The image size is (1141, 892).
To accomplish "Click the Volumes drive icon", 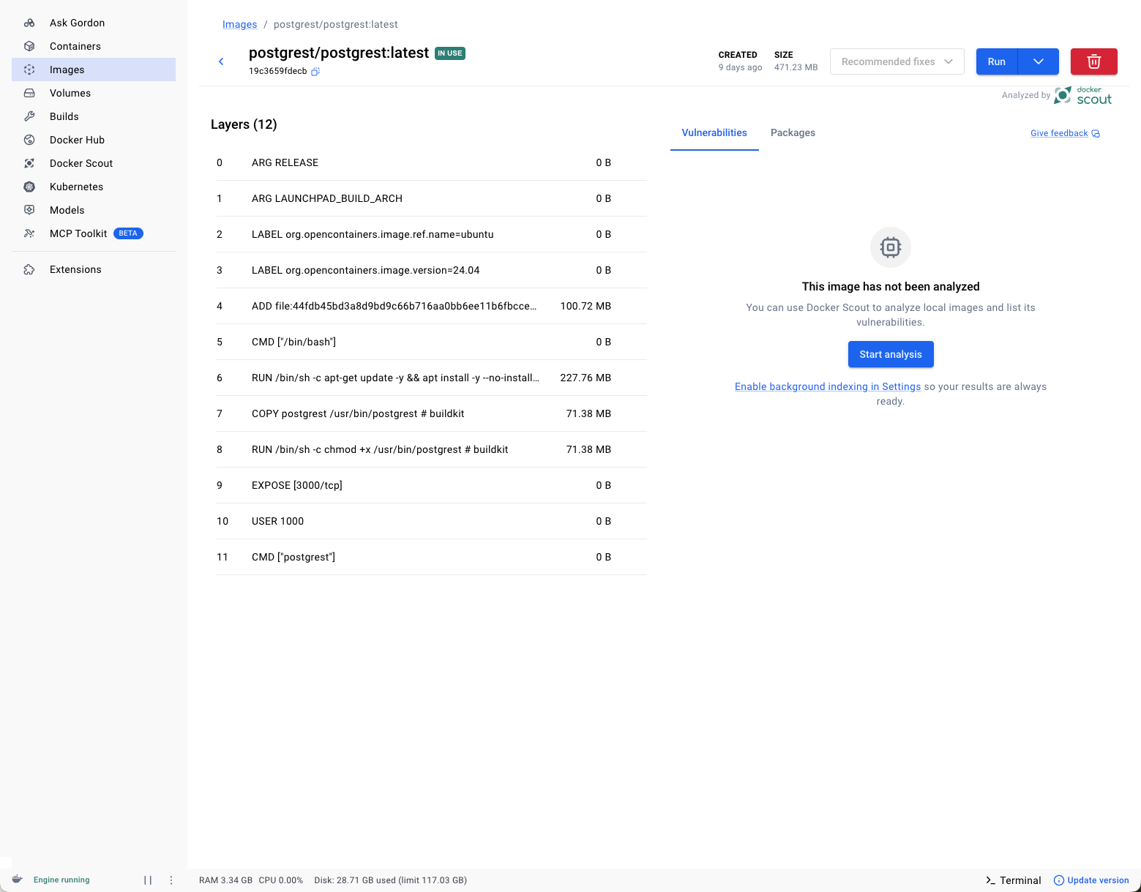I will pos(29,93).
